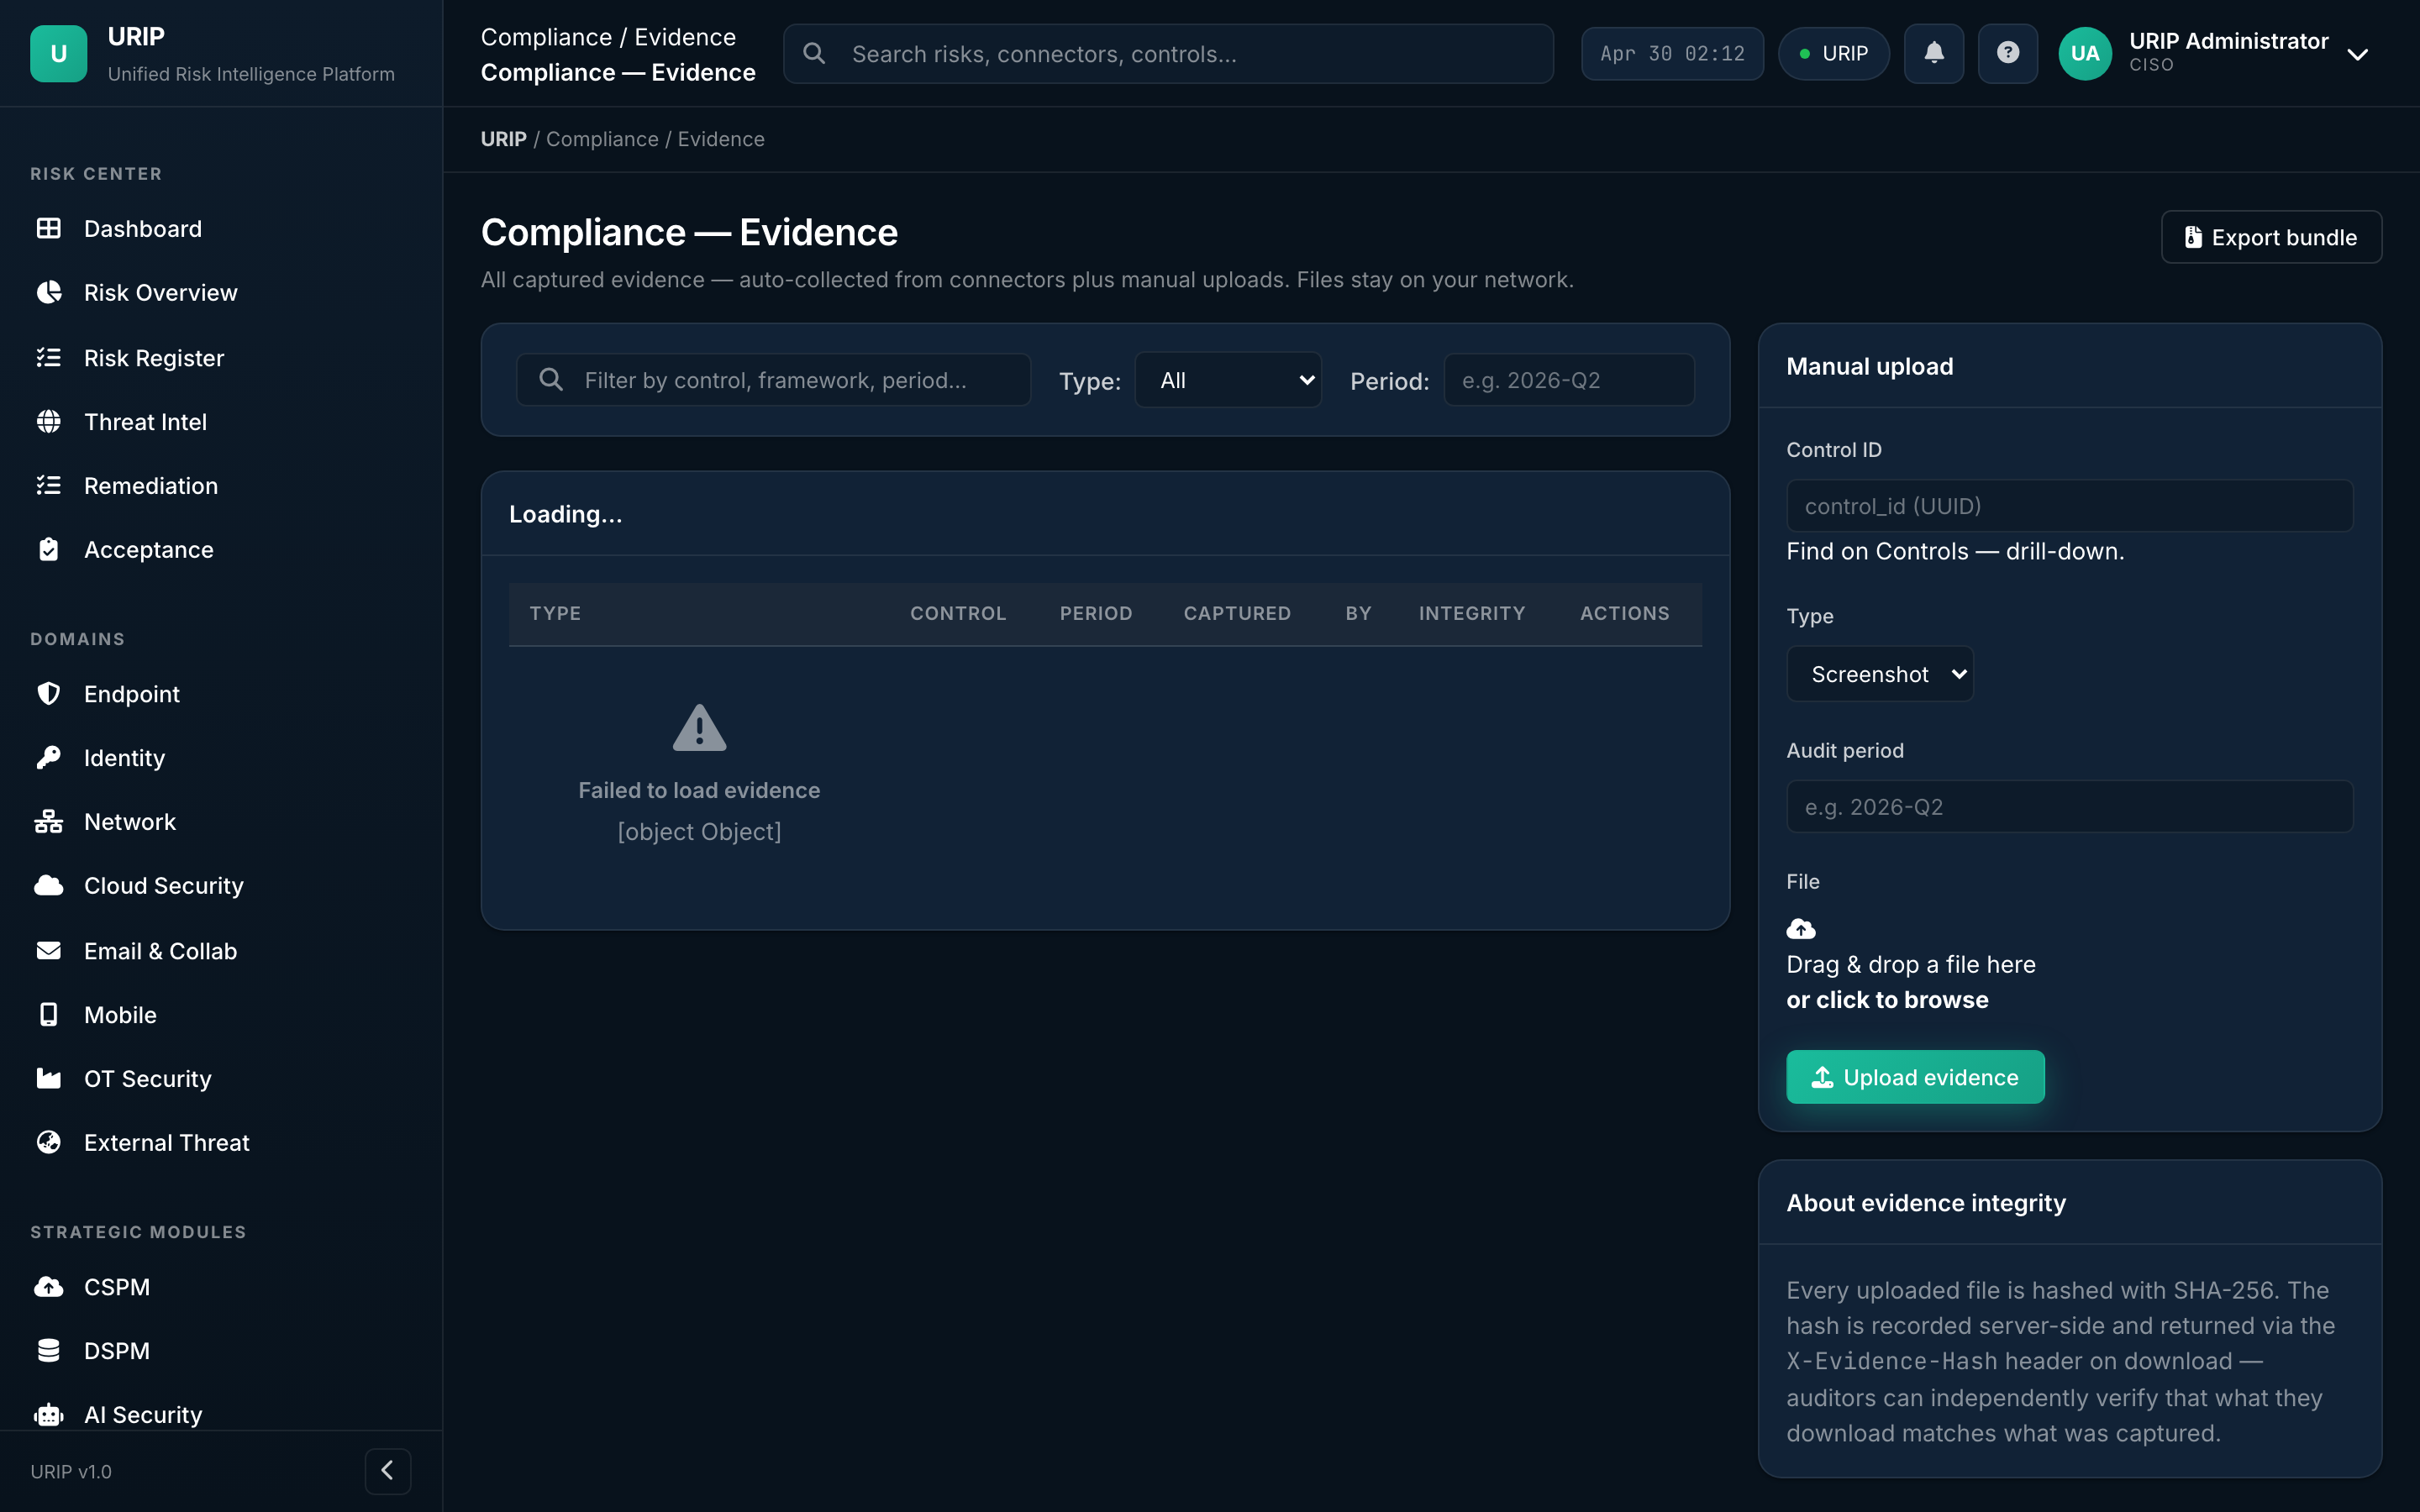Open the evidence Type filter dropdown

1228,380
